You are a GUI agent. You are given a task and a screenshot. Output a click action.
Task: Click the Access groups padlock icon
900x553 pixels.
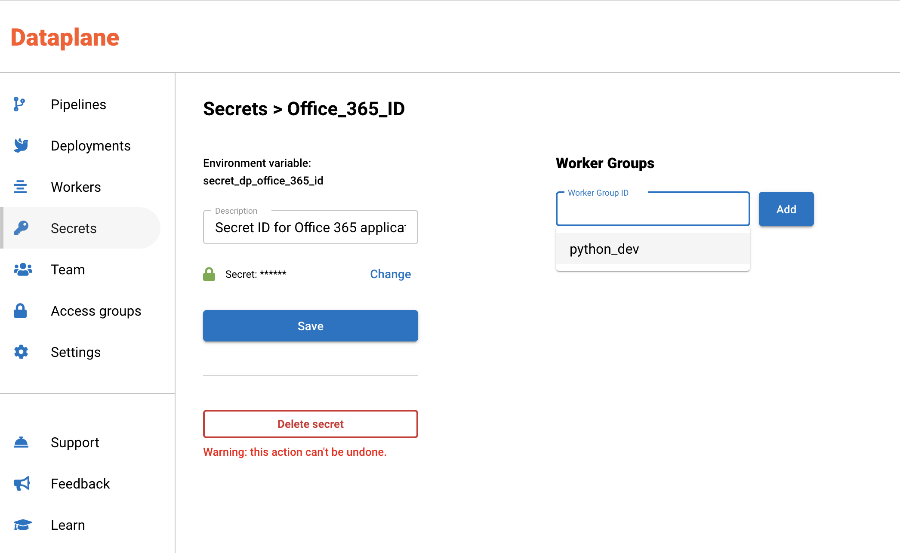point(20,310)
